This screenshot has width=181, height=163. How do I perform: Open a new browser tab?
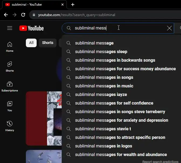pyautogui.click(x=73, y=5)
